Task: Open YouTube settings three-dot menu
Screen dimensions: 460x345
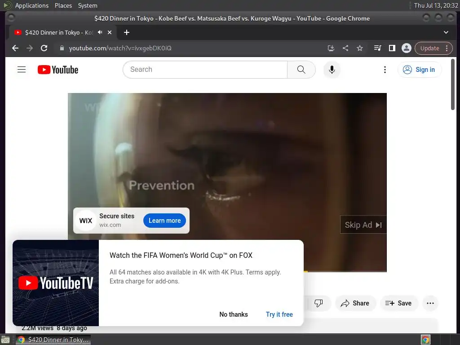Action: [x=385, y=70]
